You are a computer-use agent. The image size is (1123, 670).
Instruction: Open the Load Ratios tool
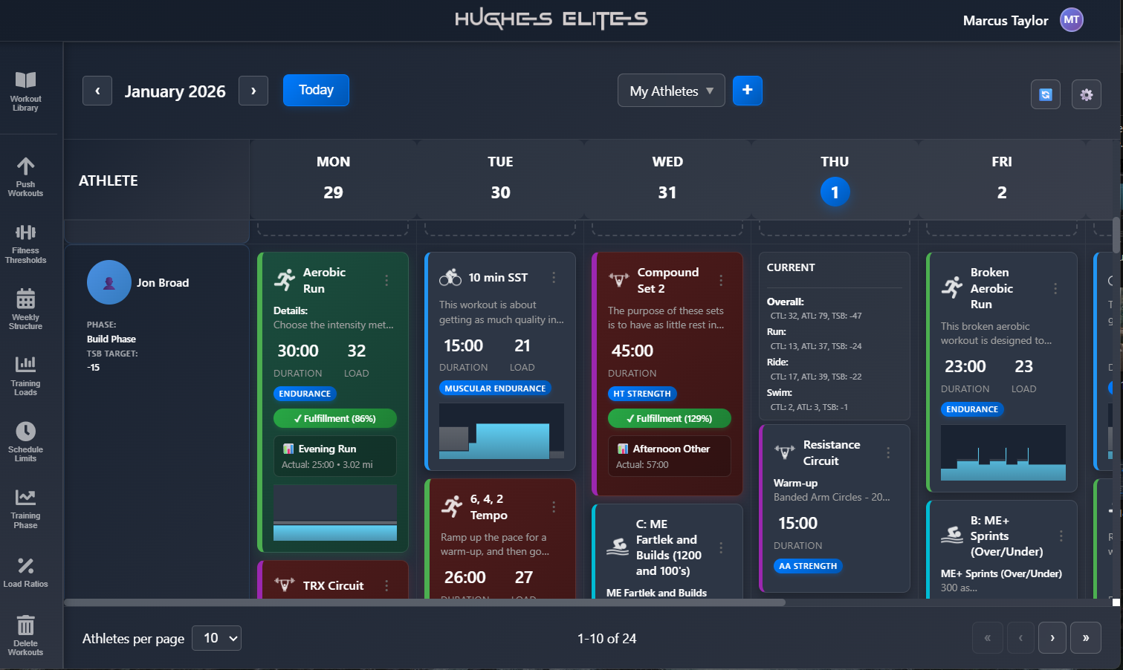coord(26,570)
